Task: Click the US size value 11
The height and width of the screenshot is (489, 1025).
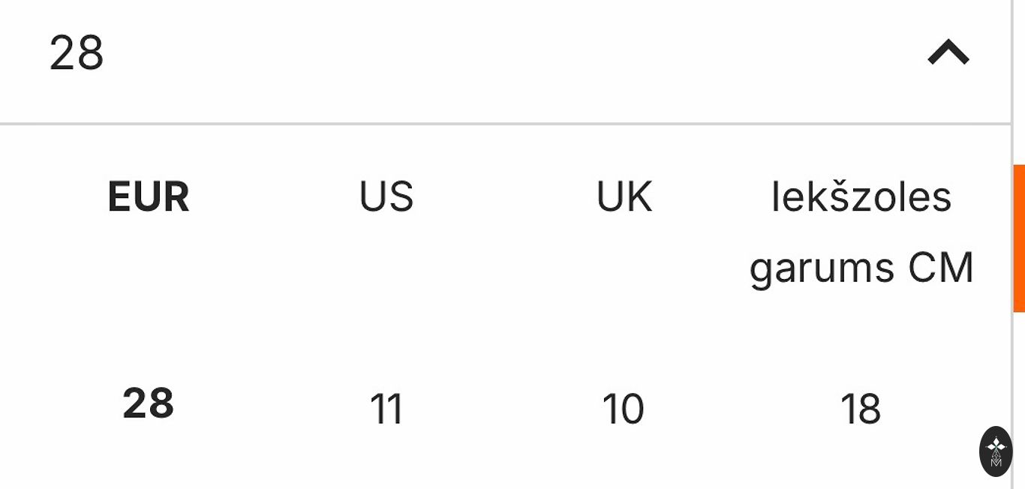Action: click(386, 409)
